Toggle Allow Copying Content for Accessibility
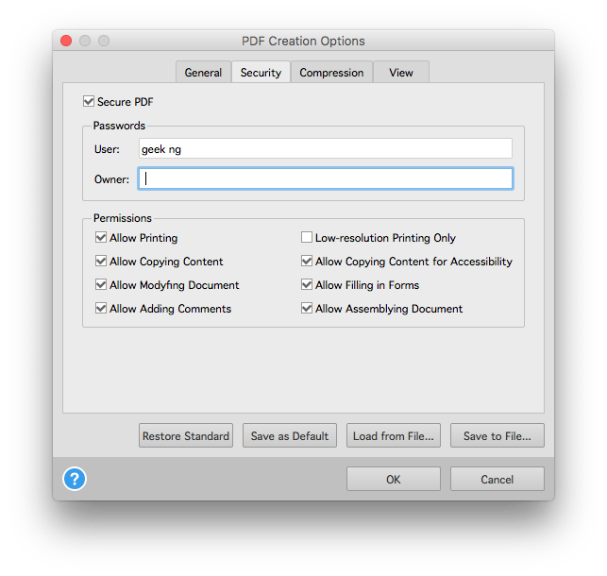 tap(307, 261)
